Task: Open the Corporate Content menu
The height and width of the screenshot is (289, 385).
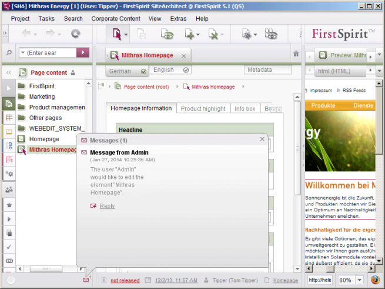Action: click(116, 18)
